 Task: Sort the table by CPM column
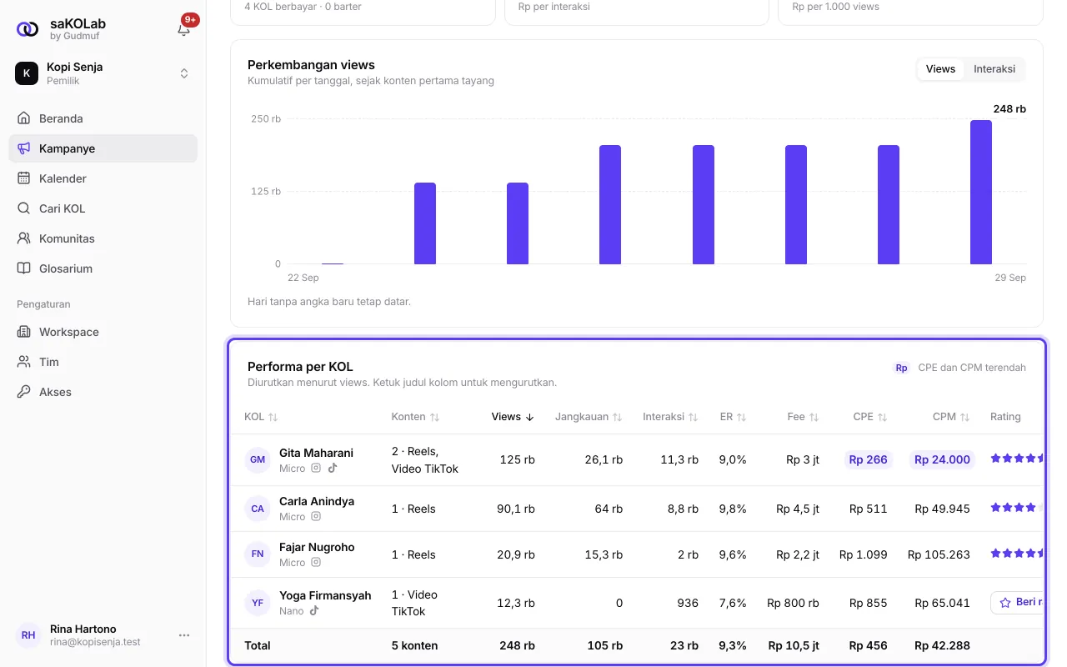coord(951,417)
